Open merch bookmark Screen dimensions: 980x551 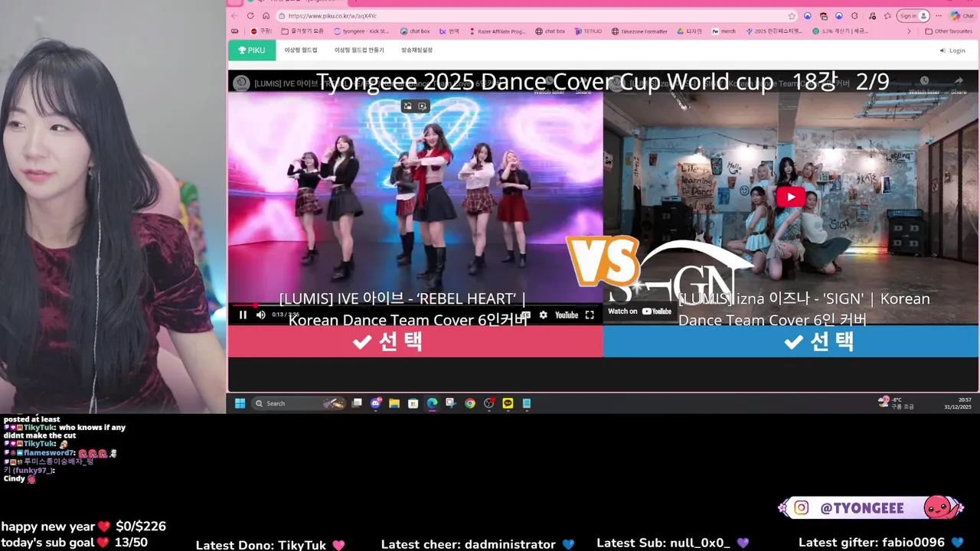(724, 31)
